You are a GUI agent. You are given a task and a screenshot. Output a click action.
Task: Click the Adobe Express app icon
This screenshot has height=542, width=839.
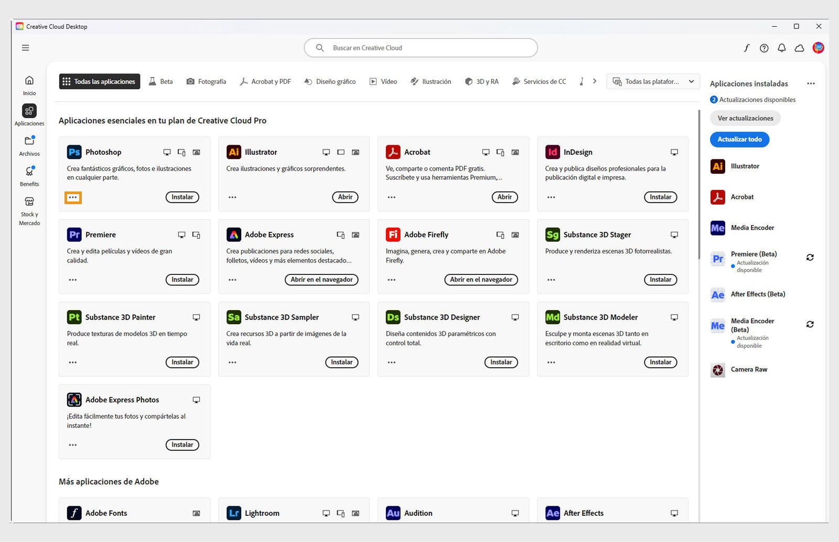[233, 235]
